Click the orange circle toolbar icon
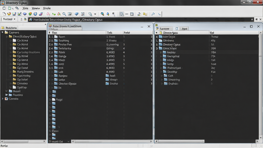This screenshot has width=263, height=148. (x=9, y=14)
